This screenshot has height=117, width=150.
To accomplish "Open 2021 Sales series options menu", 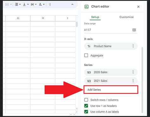I will coord(133,81).
